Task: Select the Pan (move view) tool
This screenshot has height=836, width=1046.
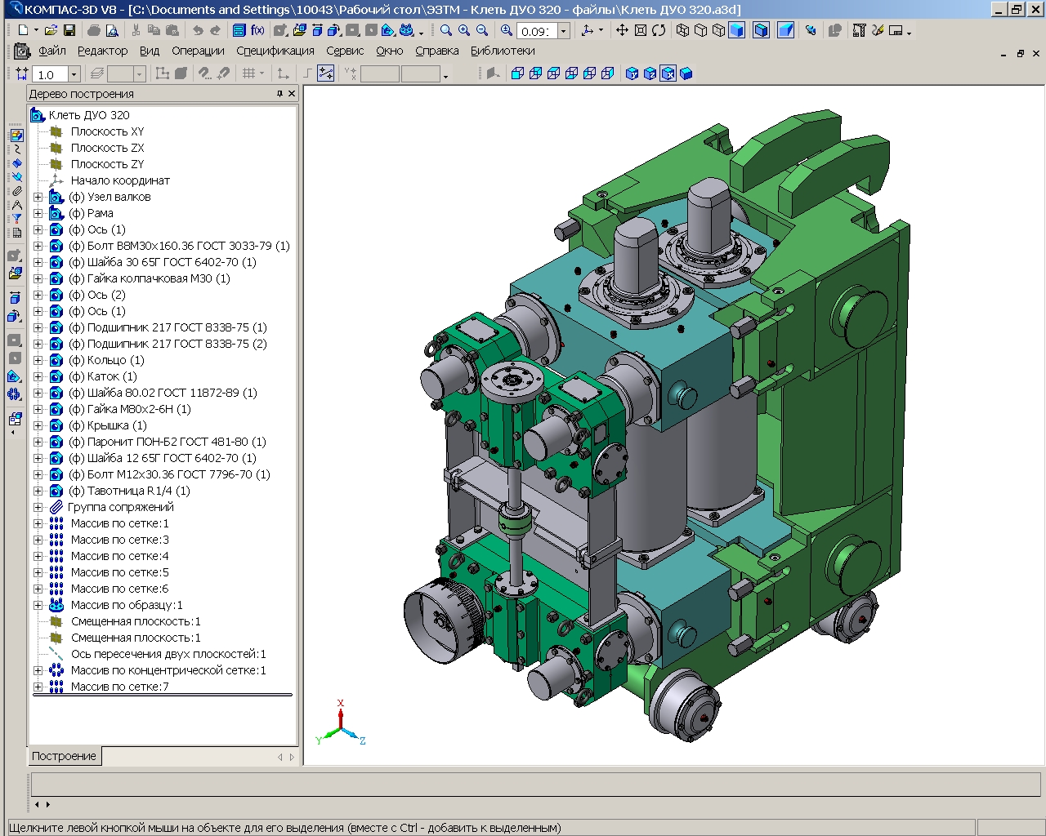Action: click(x=622, y=30)
